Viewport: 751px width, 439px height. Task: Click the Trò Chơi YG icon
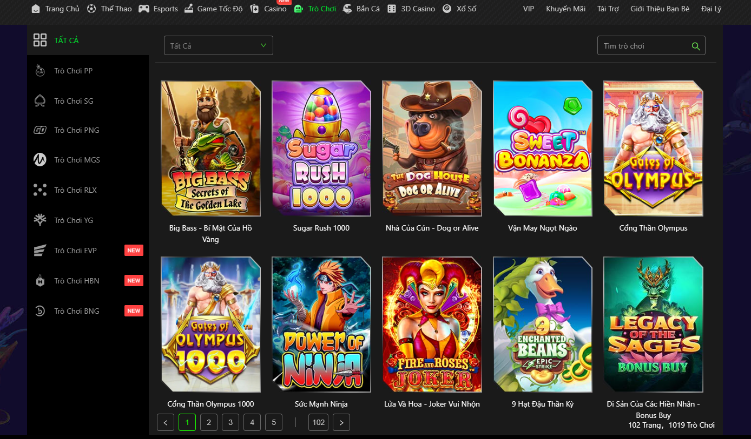tap(40, 220)
